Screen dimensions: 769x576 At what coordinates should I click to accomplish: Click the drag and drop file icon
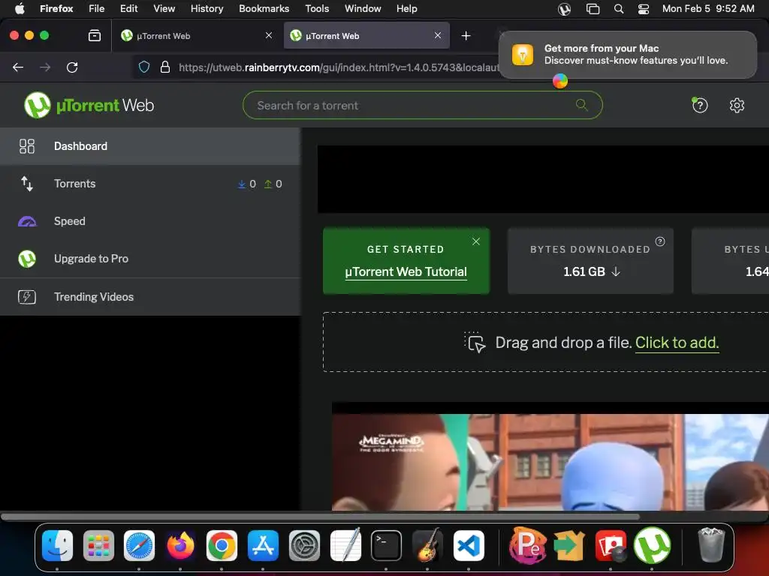pyautogui.click(x=475, y=342)
